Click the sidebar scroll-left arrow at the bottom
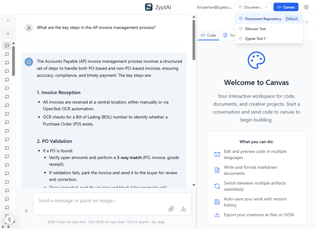Image resolution: width=316 pixels, height=229 pixels. coord(3,227)
